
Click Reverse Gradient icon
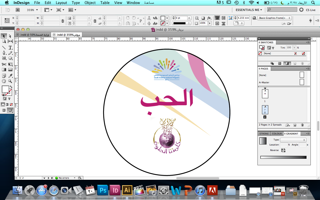coord(283,150)
